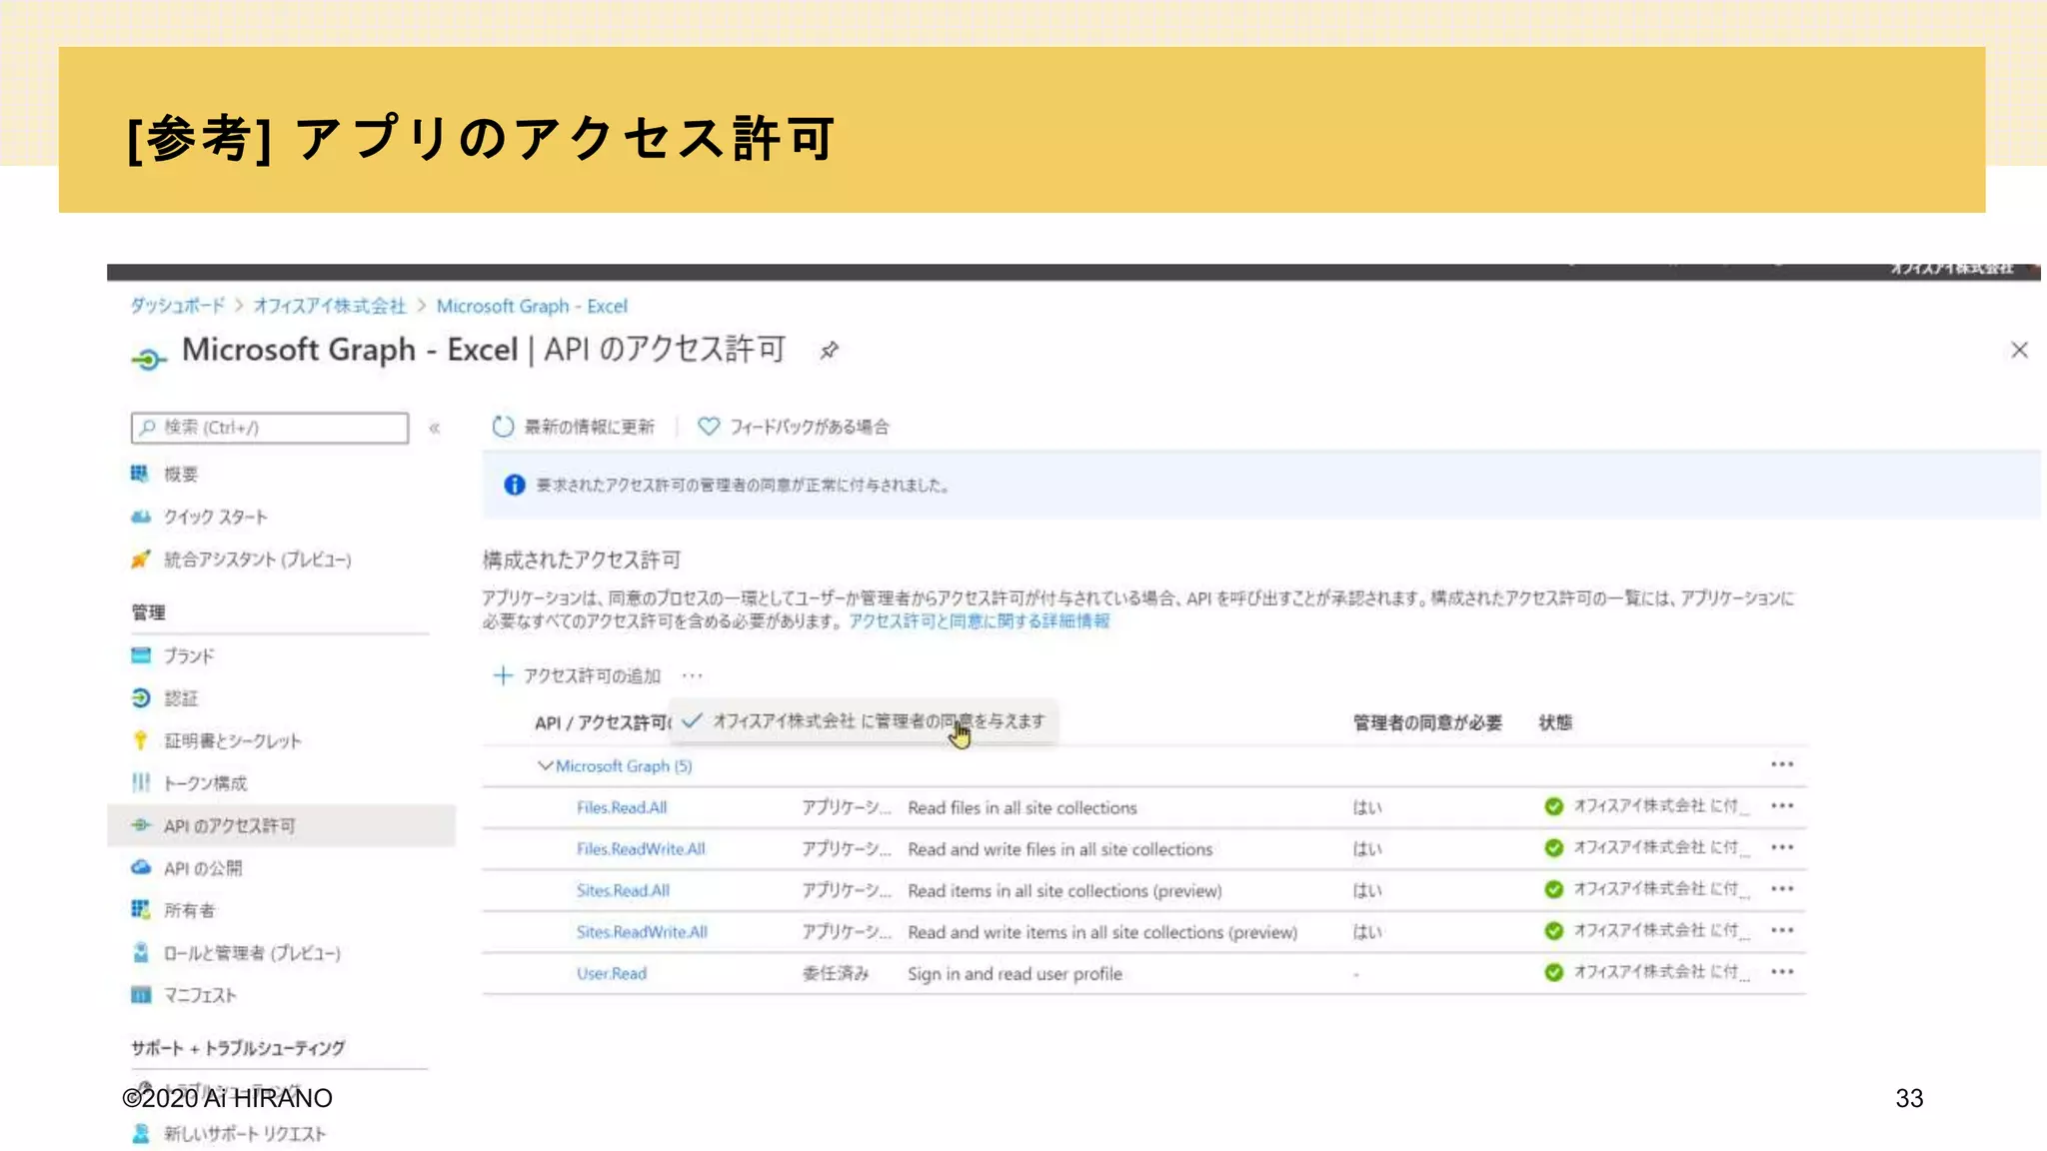Click the green status check for Sites.Read.All
Image resolution: width=2047 pixels, height=1151 pixels.
pos(1553,889)
